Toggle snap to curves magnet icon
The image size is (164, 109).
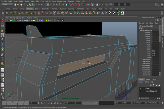click(x=73, y=4)
